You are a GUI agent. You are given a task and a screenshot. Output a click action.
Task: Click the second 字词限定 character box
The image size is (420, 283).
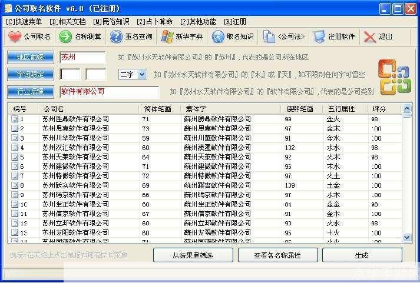click(x=95, y=74)
